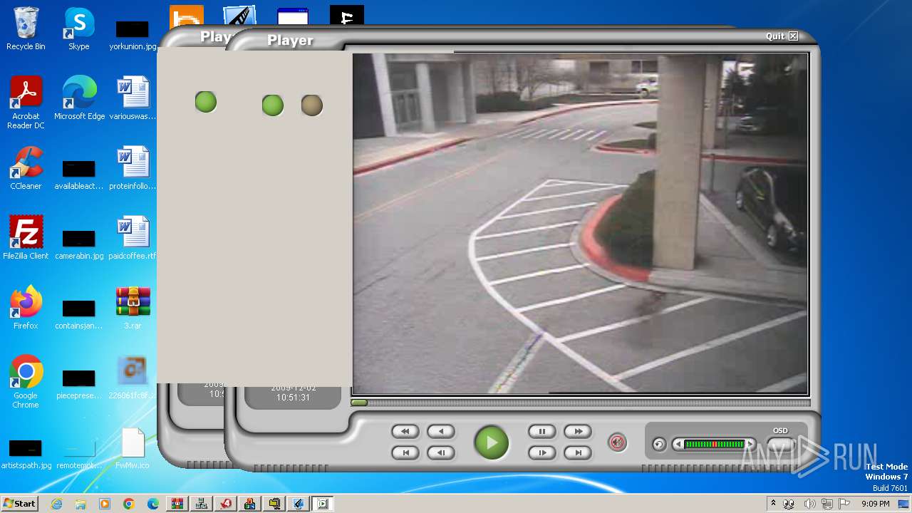Select the 226061fc8f desktop file icon
Image resolution: width=912 pixels, height=513 pixels.
point(133,378)
